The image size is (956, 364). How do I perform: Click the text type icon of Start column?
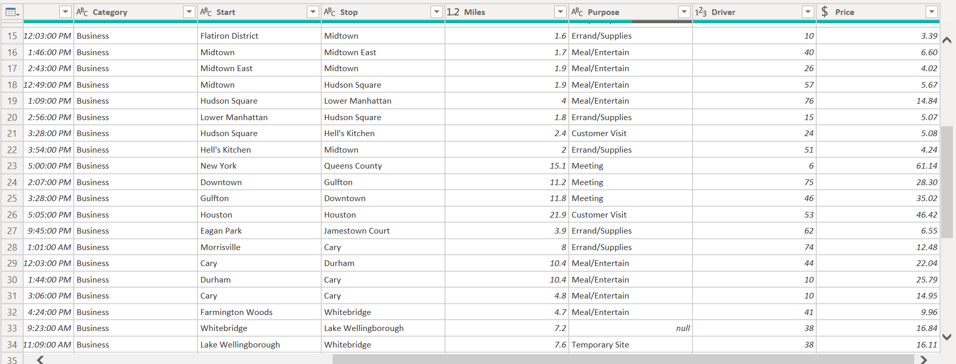coord(206,12)
